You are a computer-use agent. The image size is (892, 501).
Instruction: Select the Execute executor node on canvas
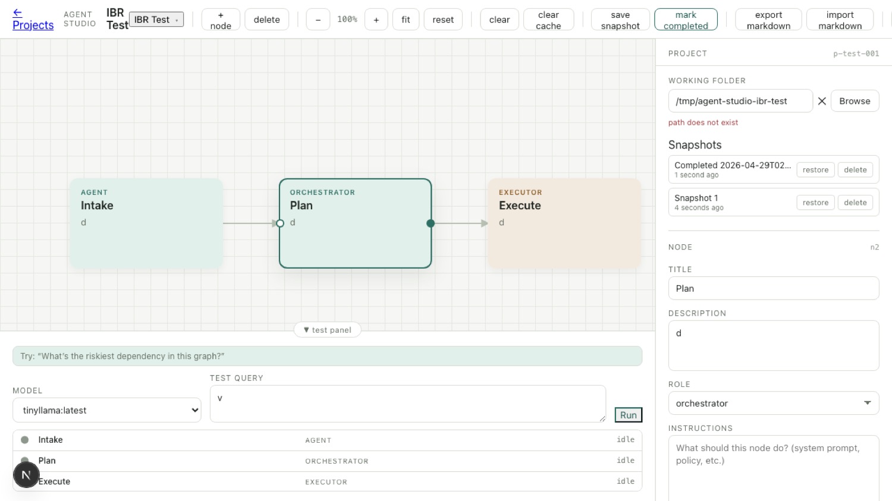[564, 223]
